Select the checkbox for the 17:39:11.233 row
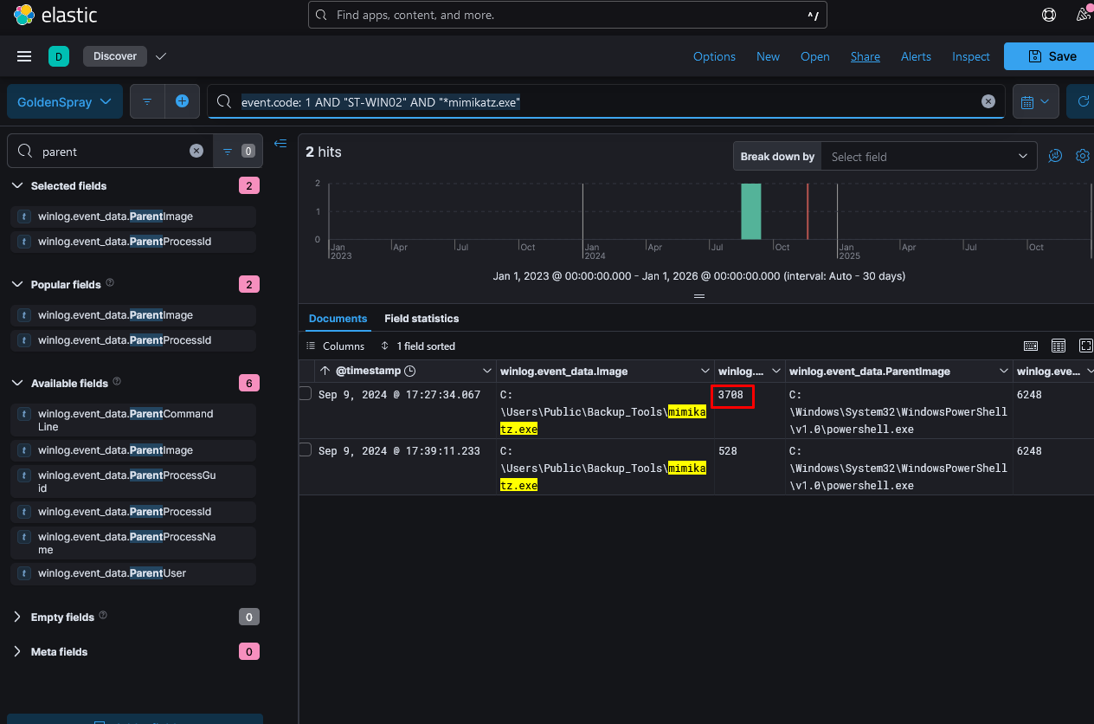This screenshot has height=724, width=1094. tap(305, 449)
